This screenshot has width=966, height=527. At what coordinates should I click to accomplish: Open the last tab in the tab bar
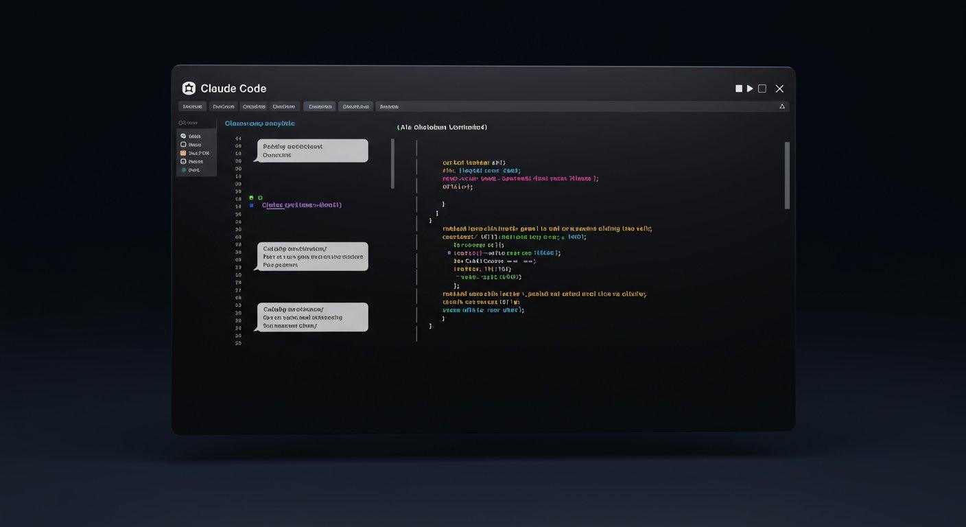(x=389, y=106)
